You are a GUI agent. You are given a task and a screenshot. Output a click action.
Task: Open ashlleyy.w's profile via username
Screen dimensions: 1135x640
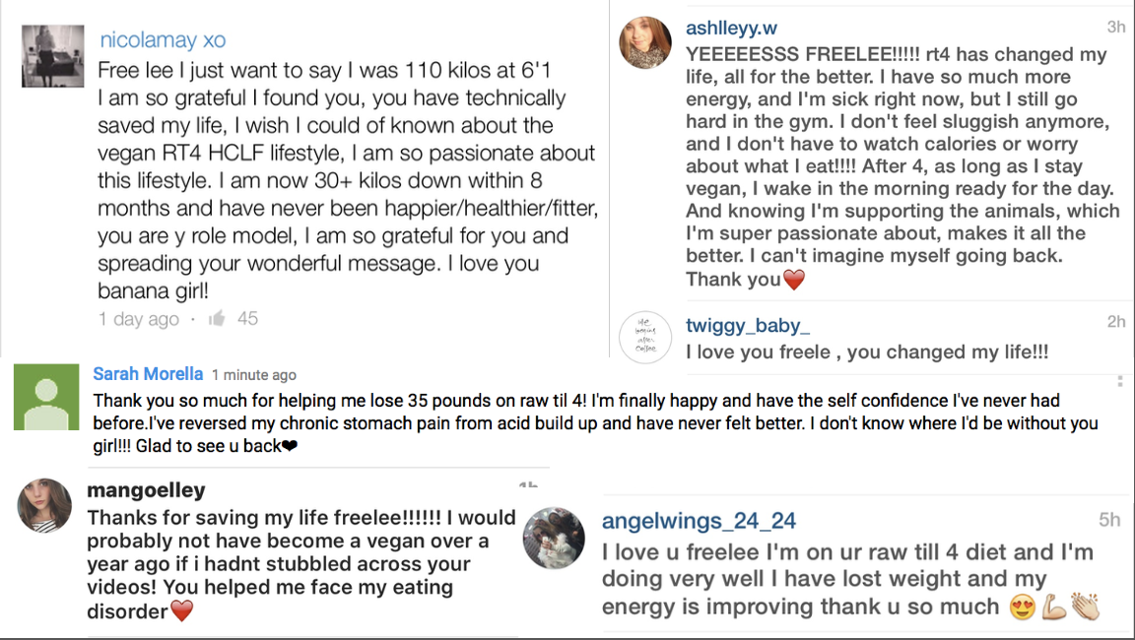tap(731, 28)
